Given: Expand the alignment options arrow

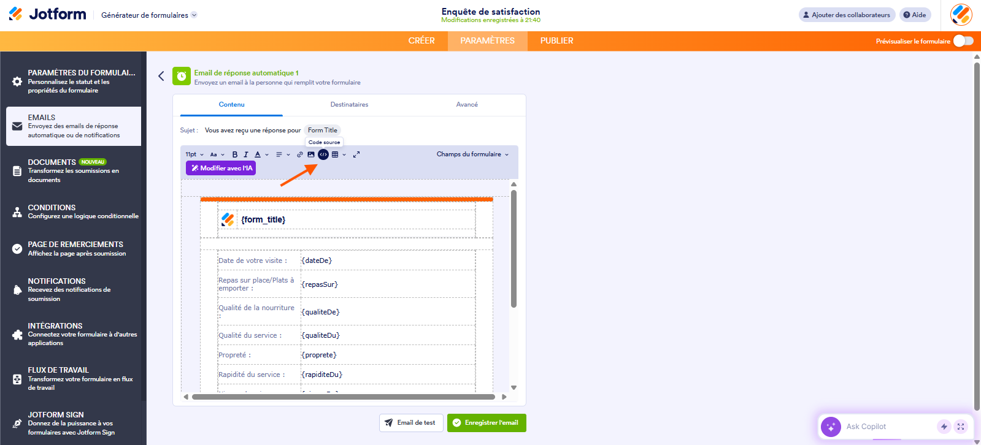Looking at the screenshot, I should (x=288, y=154).
